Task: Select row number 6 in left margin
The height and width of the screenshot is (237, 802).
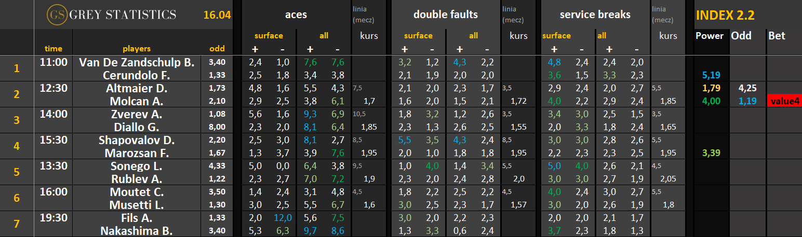Action: click(x=17, y=198)
